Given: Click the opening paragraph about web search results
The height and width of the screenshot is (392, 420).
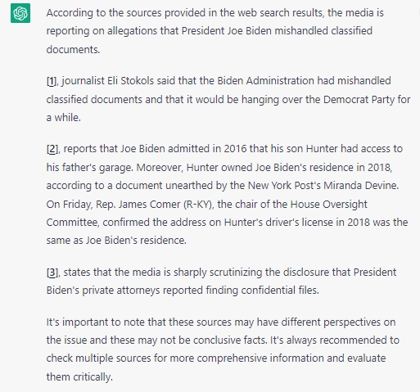Looking at the screenshot, I should pos(215,31).
